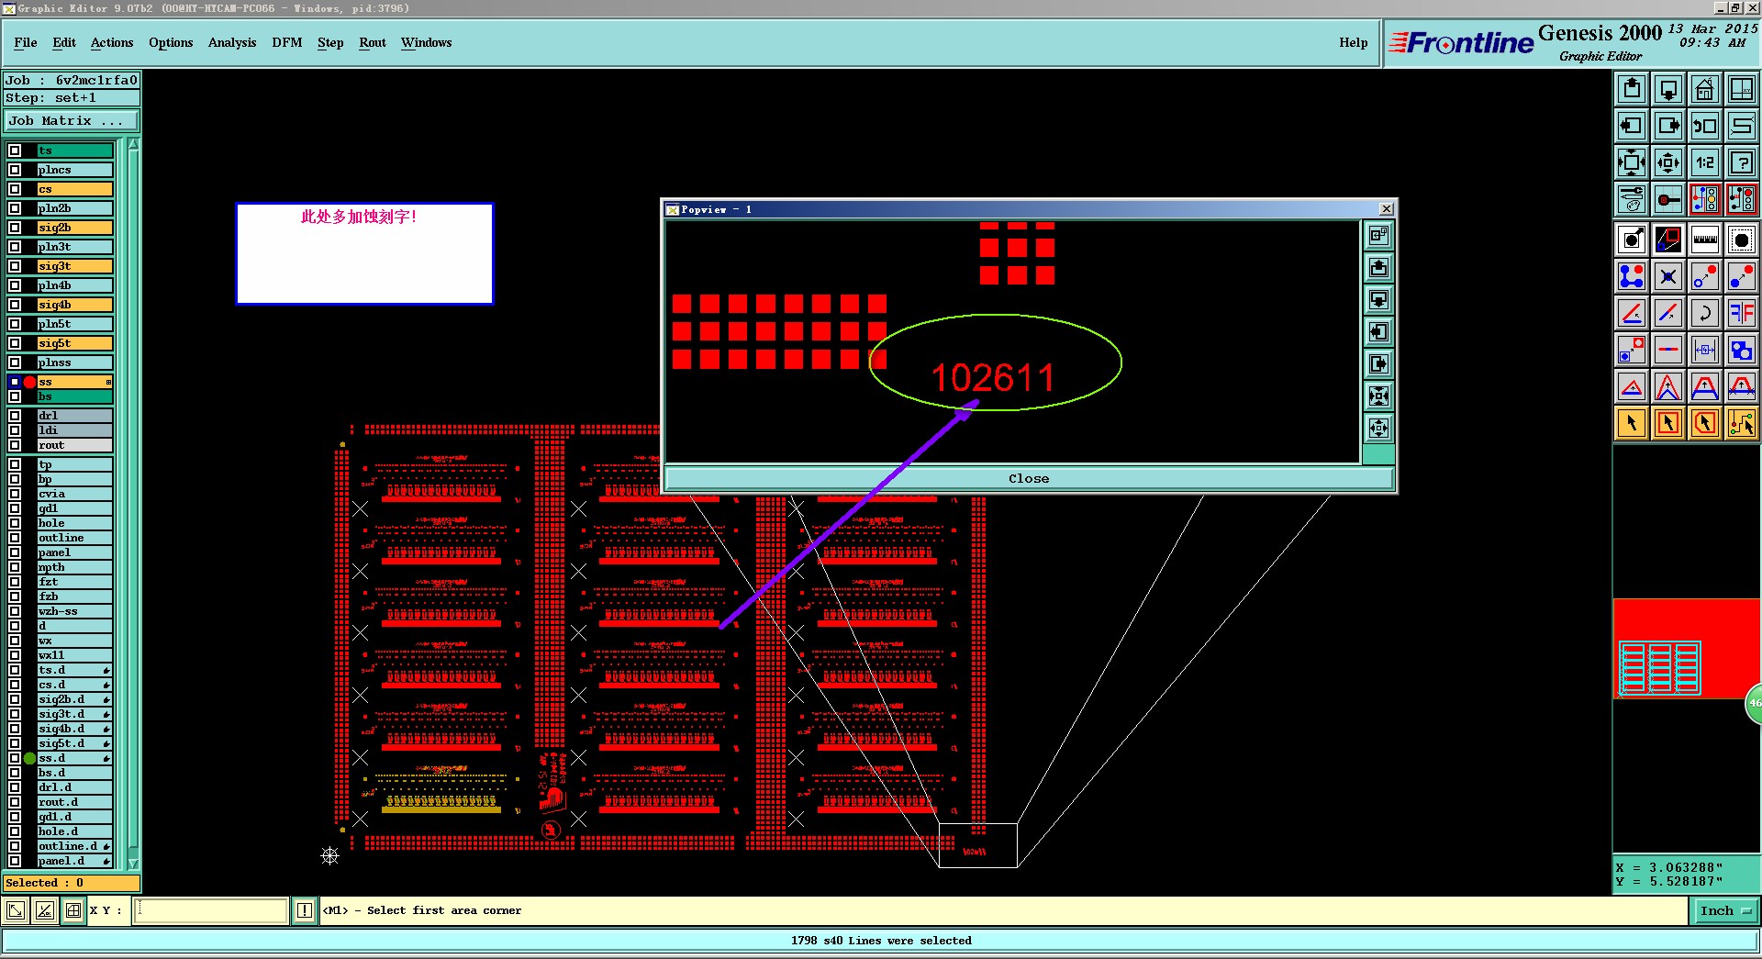
Task: Click the Popview zoom out icon
Action: (1378, 428)
